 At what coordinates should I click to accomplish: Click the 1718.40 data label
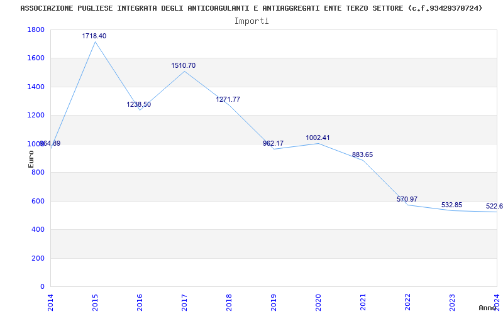[94, 36]
